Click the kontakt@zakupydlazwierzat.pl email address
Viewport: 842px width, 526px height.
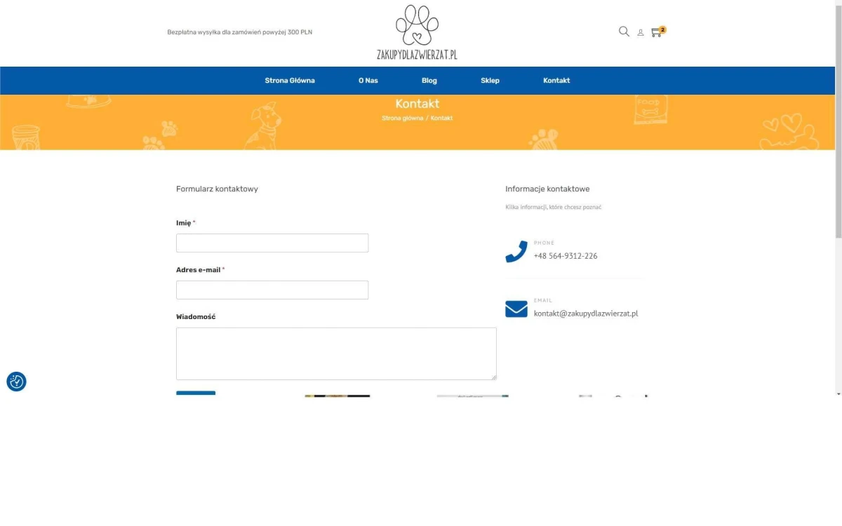click(x=586, y=313)
